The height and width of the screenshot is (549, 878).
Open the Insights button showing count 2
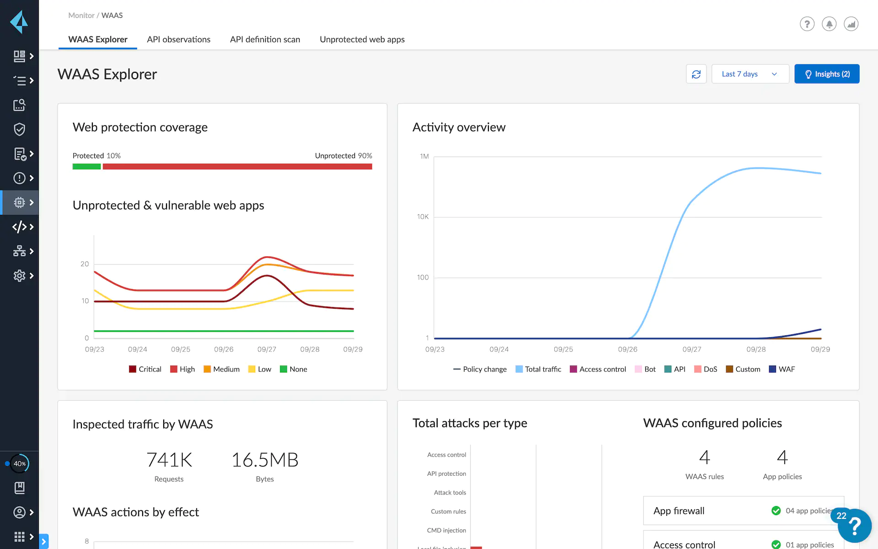827,74
